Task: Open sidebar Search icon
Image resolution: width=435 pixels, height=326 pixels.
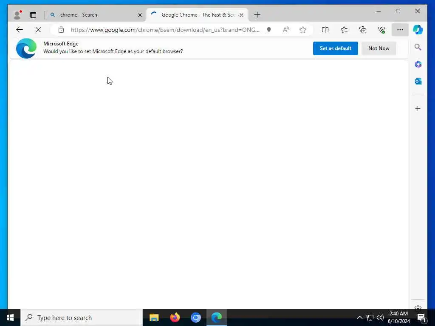Action: tap(418, 47)
